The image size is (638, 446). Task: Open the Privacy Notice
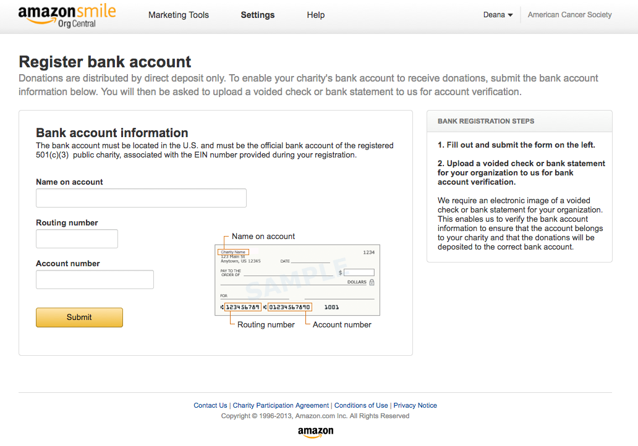[x=415, y=405]
